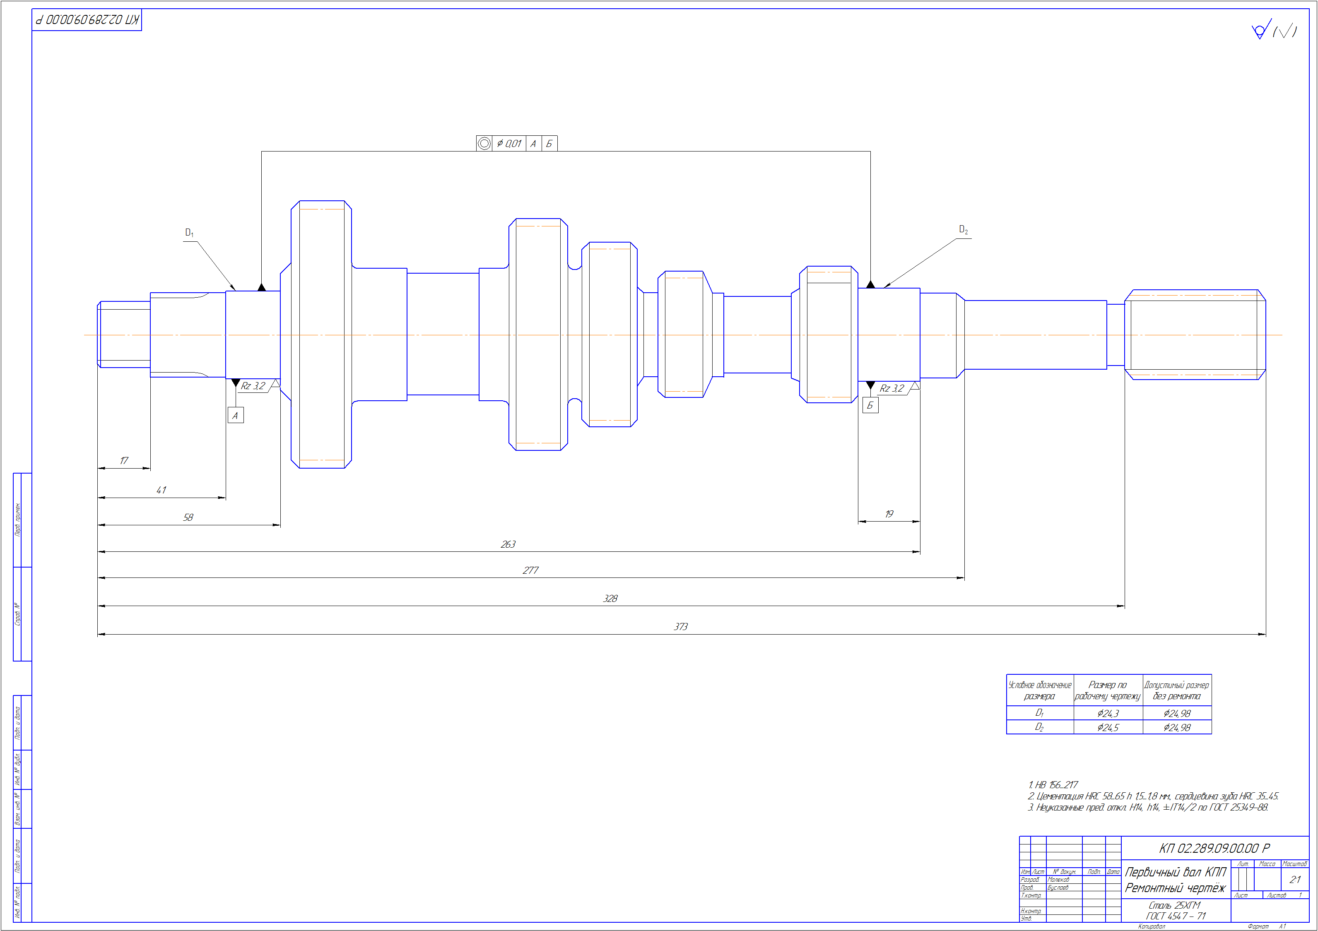1318x931 pixels.
Task: Click the black datum triangle above datum A
Action: [x=235, y=382]
